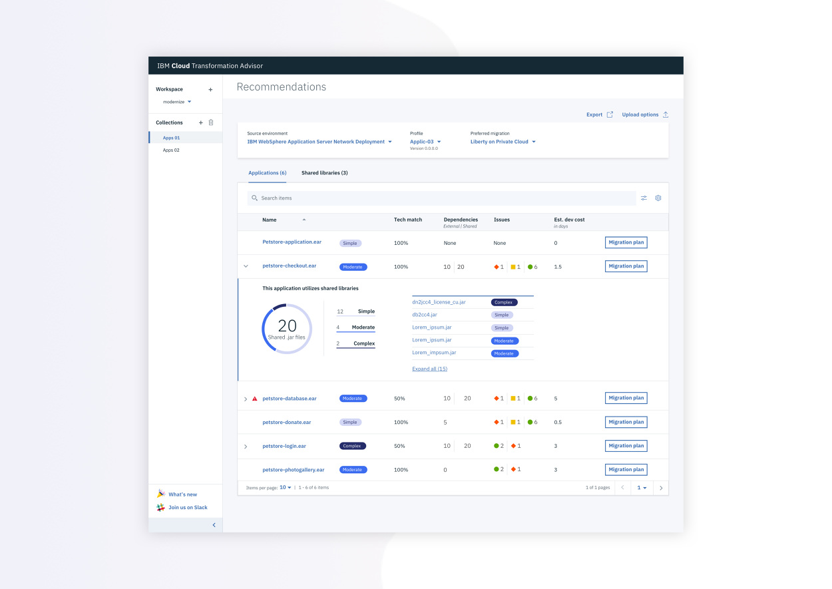Click warning icon beside petstore-database.ear
Viewport: 832px width, 589px height.
click(255, 399)
